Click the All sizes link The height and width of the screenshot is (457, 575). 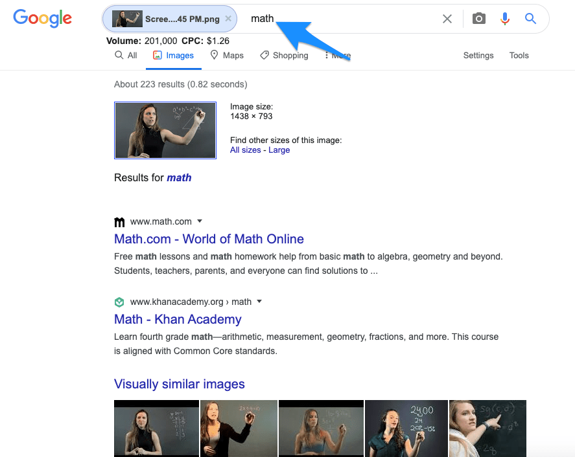point(245,150)
